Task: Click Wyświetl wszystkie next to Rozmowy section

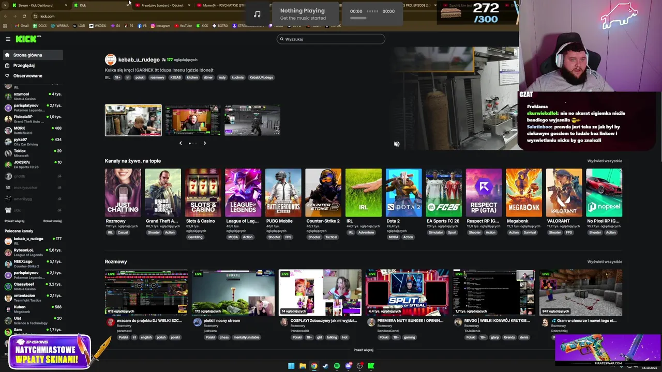Action: coord(605,262)
